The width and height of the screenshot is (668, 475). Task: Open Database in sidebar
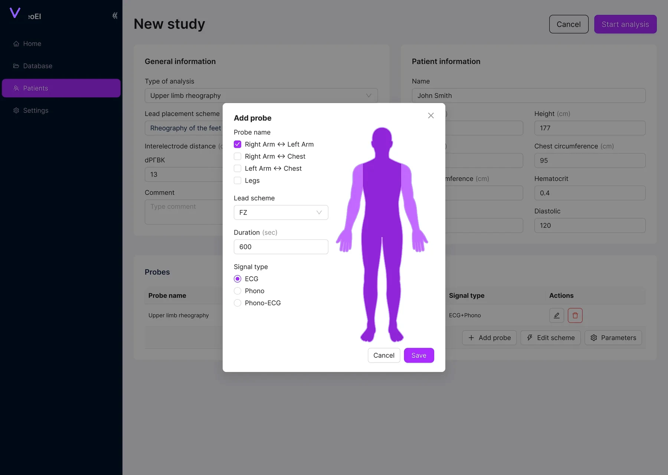point(61,66)
